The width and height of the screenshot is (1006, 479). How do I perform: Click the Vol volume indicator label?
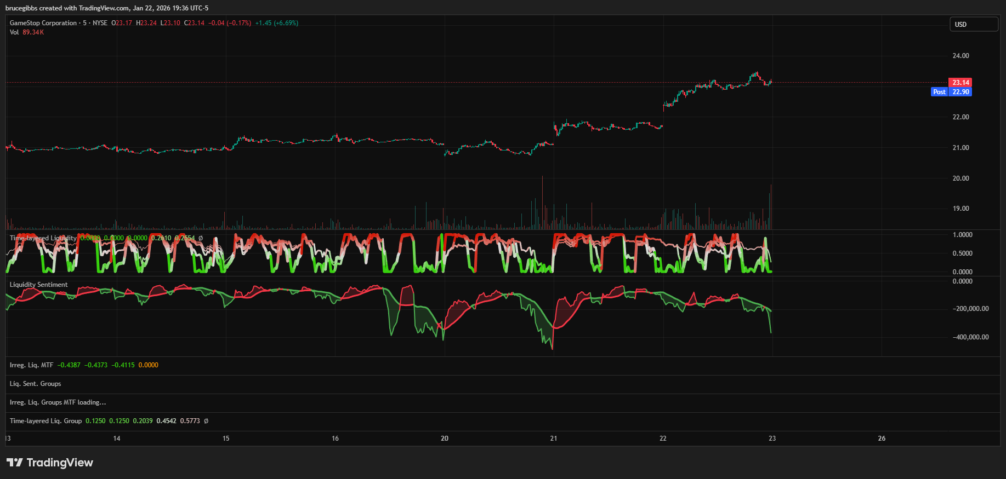[x=14, y=32]
